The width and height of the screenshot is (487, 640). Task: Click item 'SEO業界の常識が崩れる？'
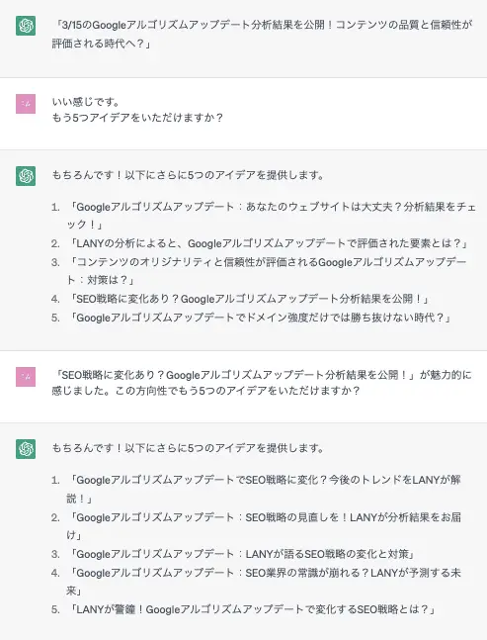[x=264, y=582]
